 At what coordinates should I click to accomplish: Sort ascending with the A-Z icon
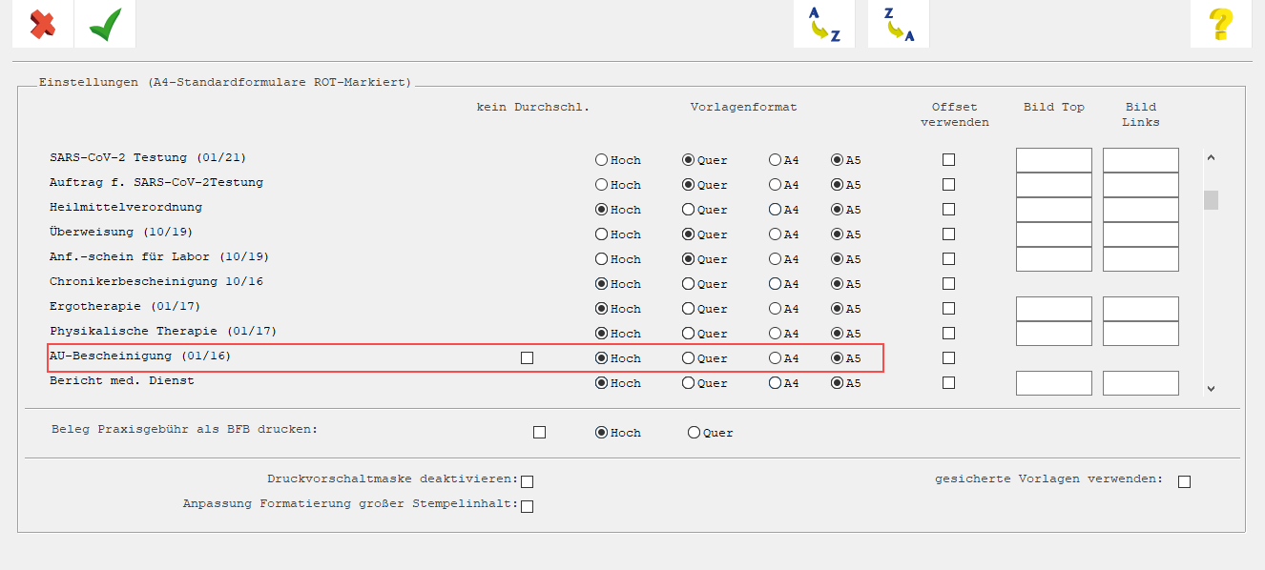tap(824, 24)
